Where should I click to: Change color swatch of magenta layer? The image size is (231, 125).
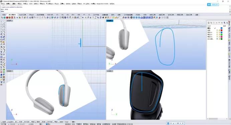(x=221, y=37)
